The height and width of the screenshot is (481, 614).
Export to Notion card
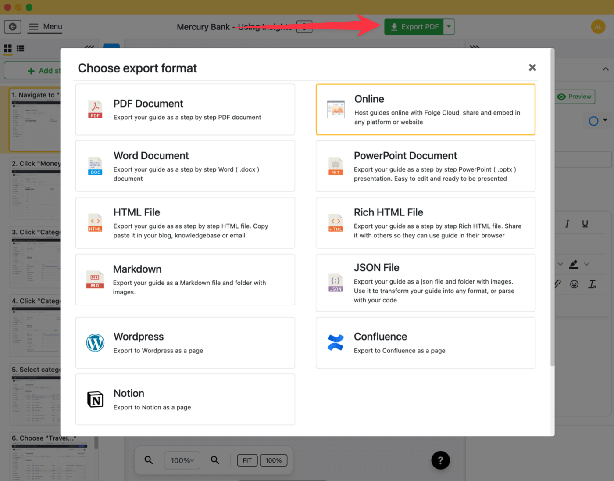click(185, 399)
